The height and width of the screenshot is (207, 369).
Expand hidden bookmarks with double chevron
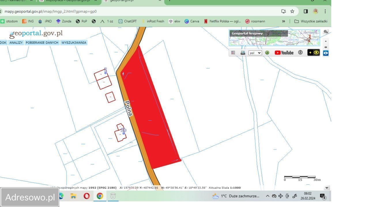283,21
